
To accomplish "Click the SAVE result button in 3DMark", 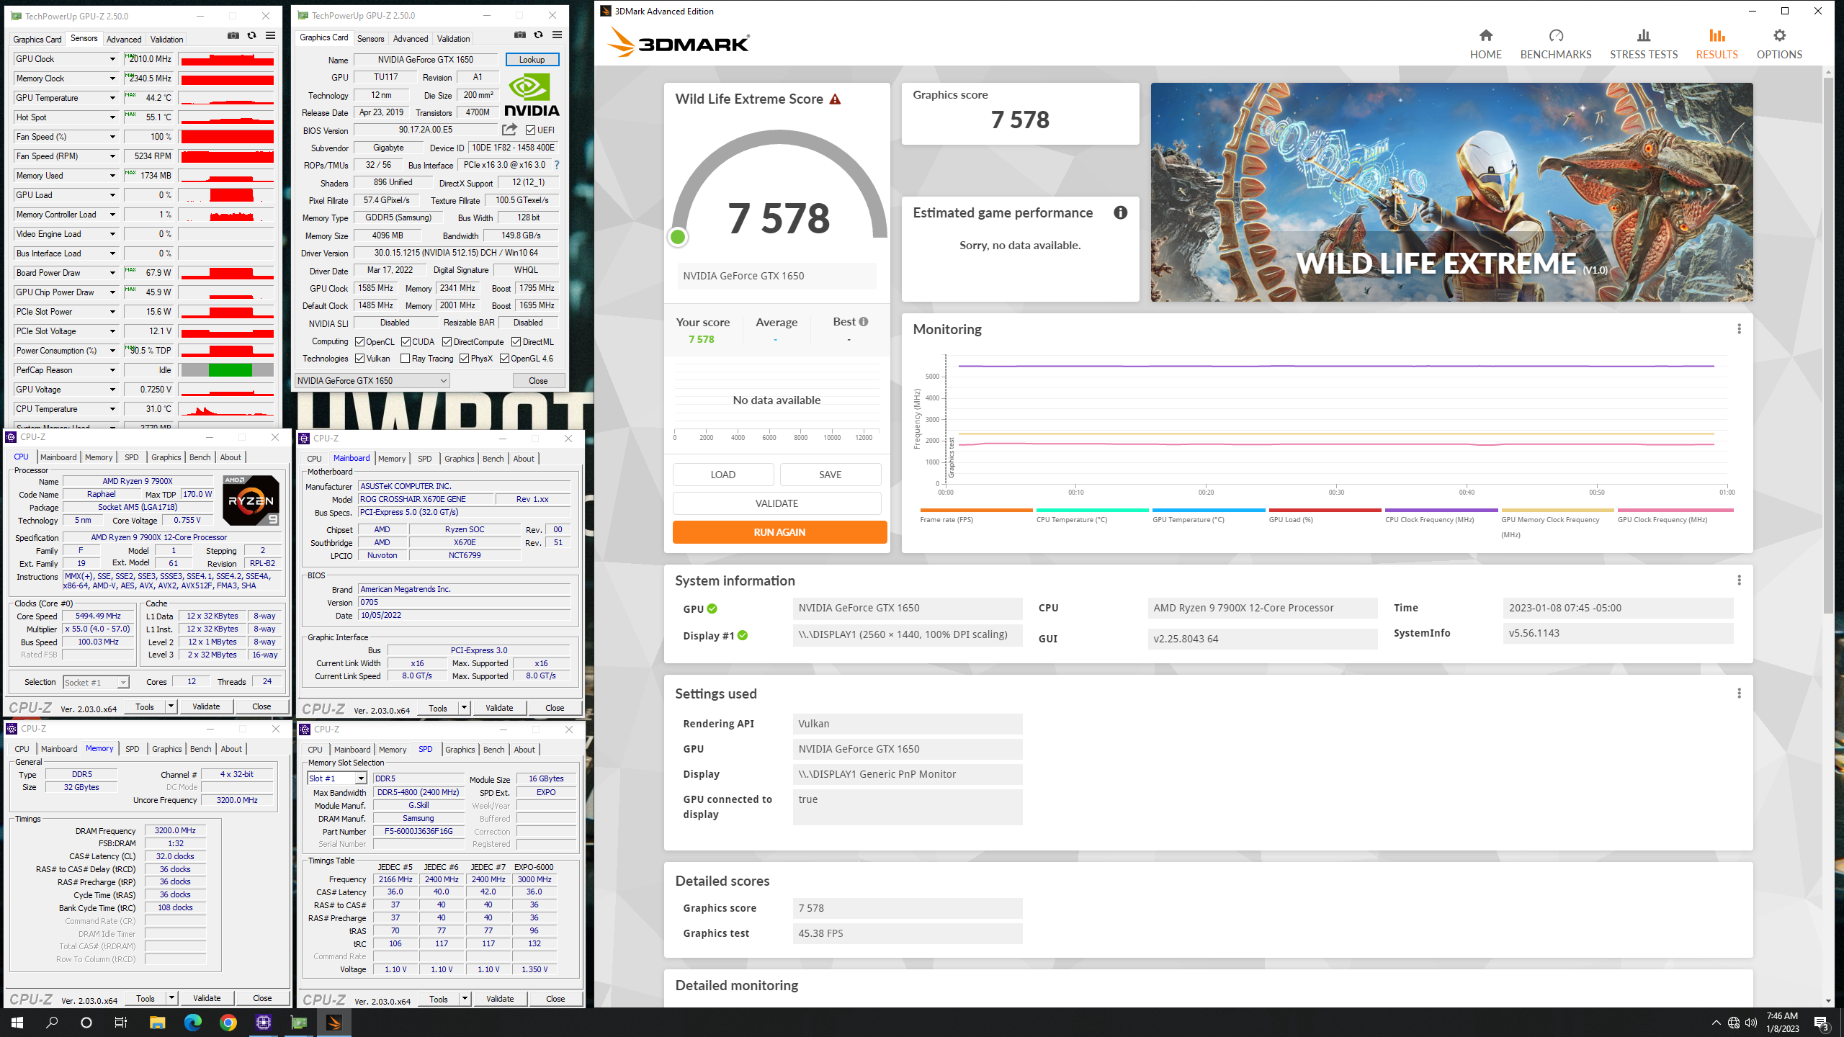I will pos(830,475).
